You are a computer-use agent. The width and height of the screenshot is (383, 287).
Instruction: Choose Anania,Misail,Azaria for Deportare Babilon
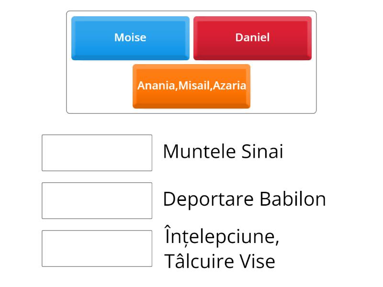click(191, 86)
